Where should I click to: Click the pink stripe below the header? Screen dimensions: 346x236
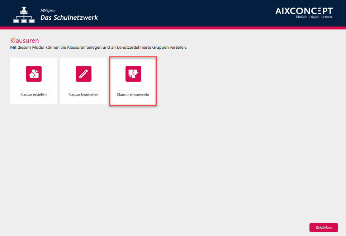173,28
